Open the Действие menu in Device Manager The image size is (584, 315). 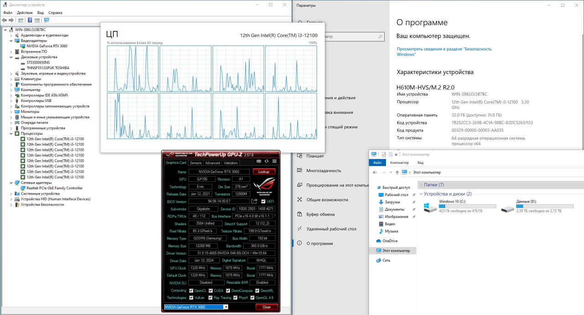[x=25, y=13]
